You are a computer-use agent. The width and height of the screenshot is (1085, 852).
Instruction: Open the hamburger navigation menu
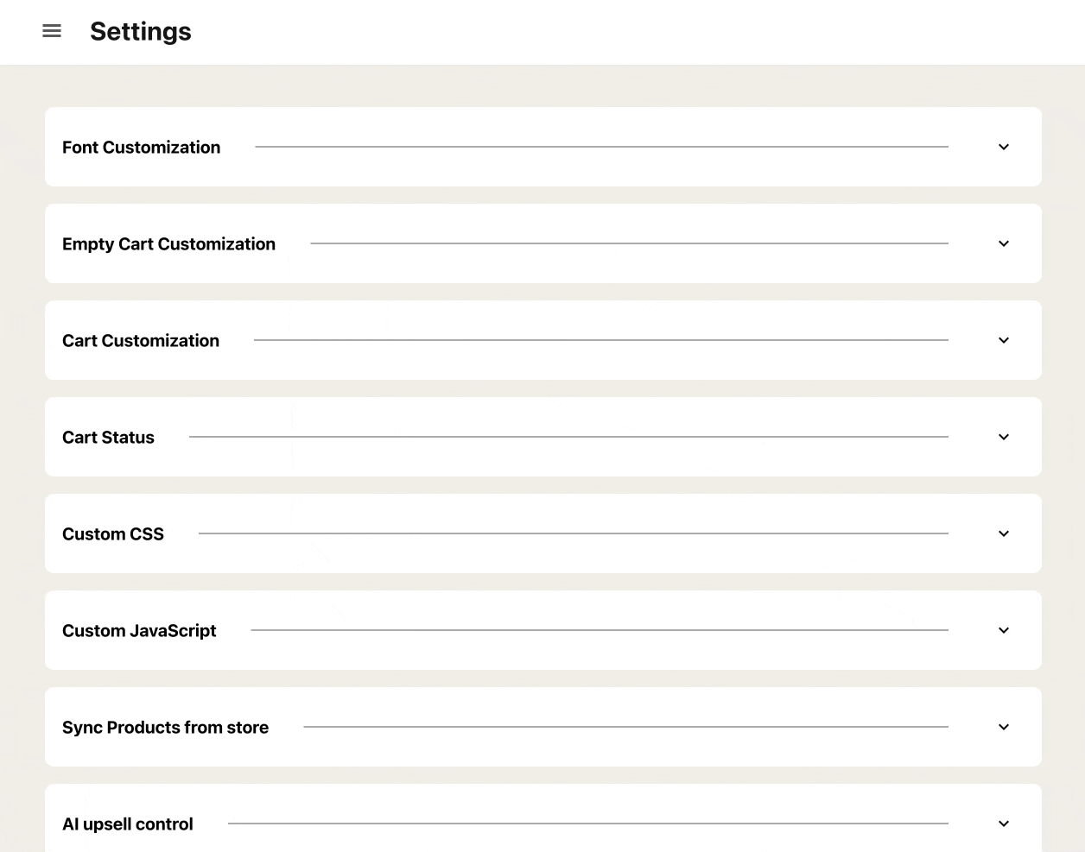[52, 31]
